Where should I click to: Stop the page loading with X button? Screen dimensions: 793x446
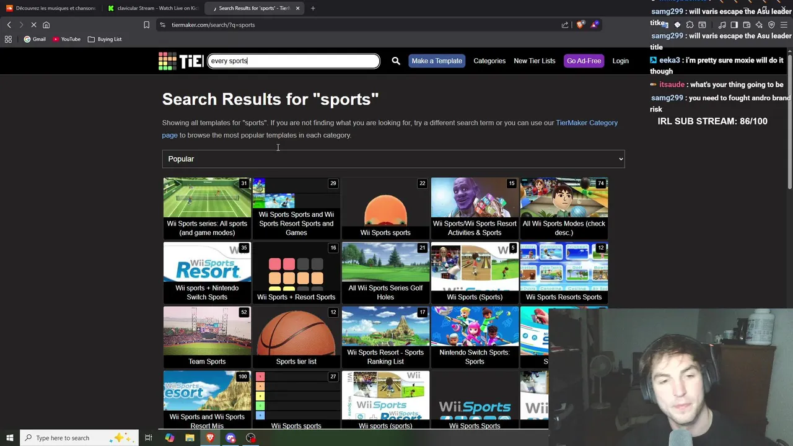click(33, 25)
